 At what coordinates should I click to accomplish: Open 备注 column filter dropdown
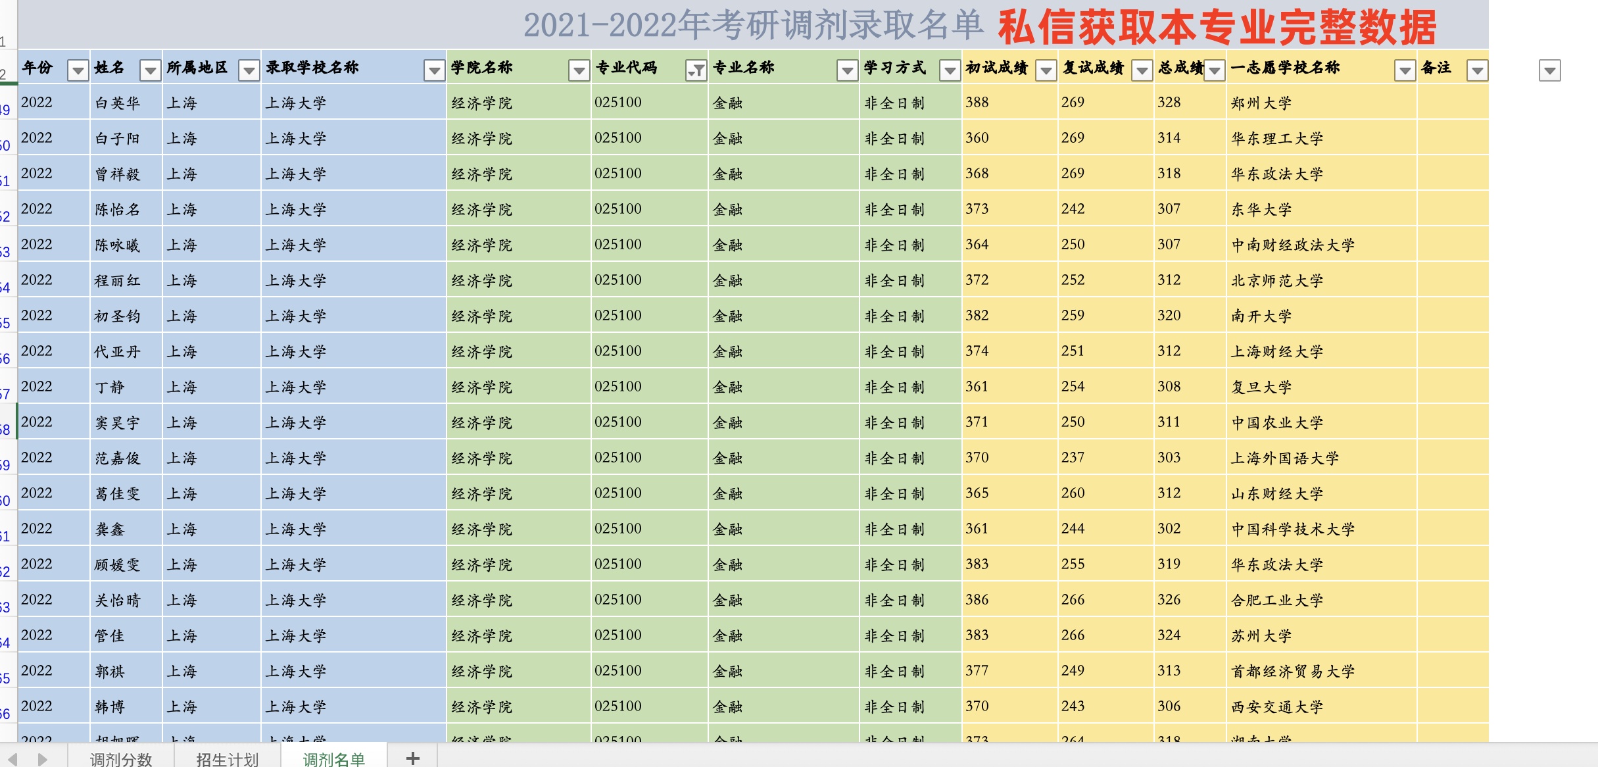point(1477,70)
